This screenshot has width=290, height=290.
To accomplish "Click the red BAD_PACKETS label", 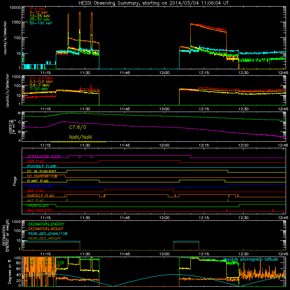I will tap(40, 210).
